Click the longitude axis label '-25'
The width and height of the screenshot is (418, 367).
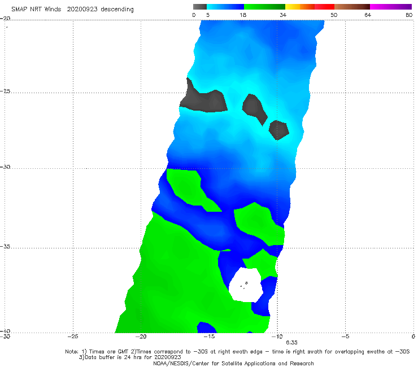click(x=73, y=337)
